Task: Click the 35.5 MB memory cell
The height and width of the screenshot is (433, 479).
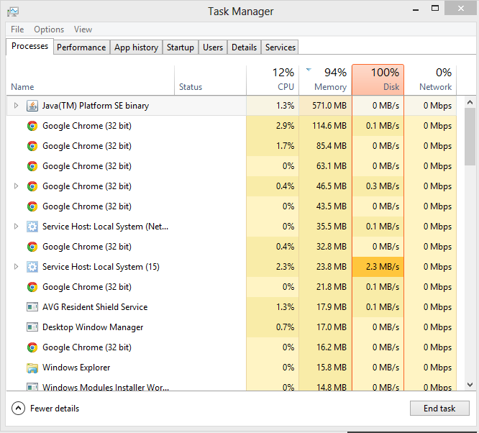Action: pos(325,227)
